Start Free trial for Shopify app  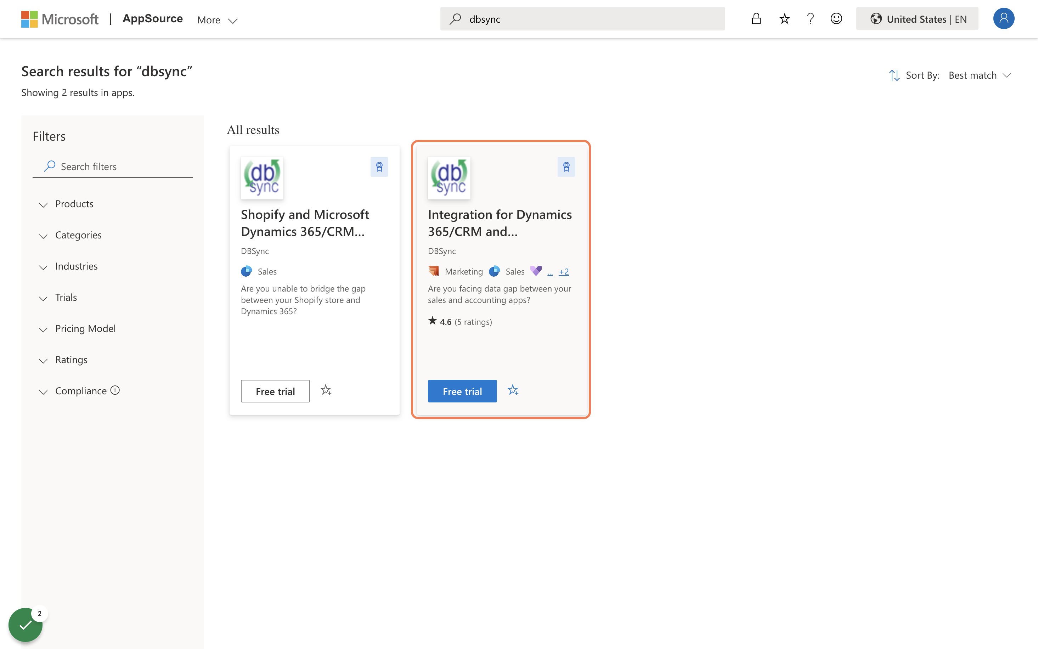click(x=276, y=391)
